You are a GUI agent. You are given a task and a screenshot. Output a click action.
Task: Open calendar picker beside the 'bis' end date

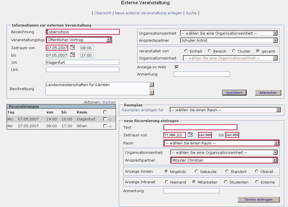pyautogui.click(x=72, y=55)
